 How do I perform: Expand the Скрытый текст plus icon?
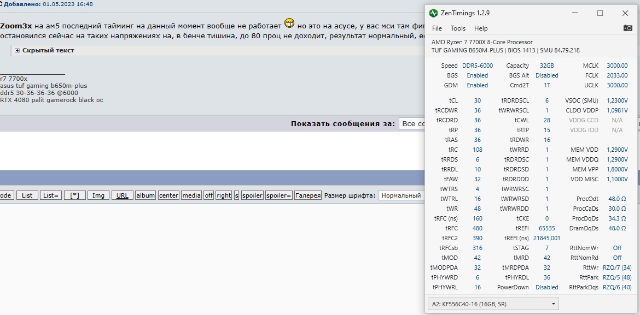[x=17, y=51]
